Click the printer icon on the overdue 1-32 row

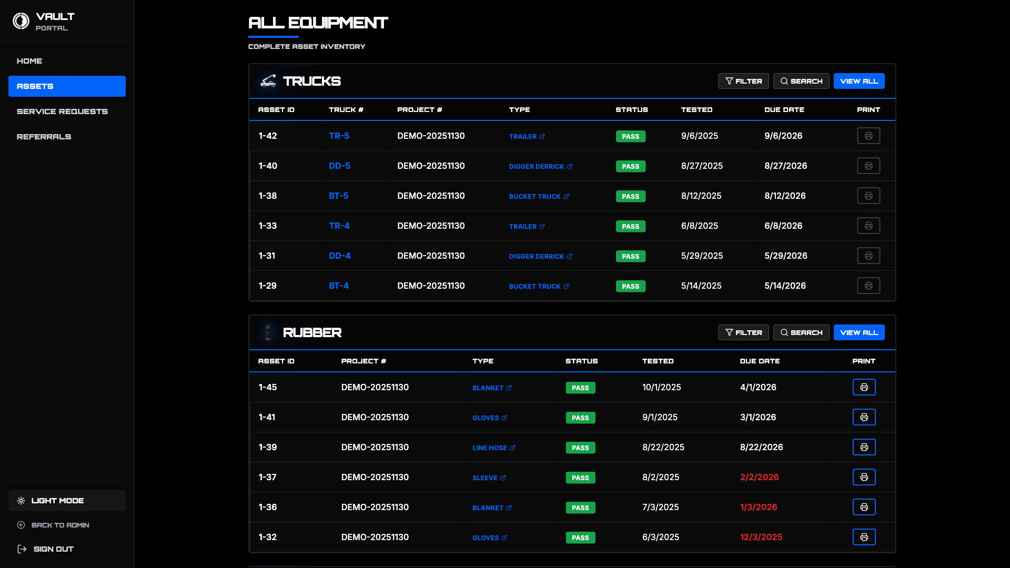pyautogui.click(x=864, y=537)
